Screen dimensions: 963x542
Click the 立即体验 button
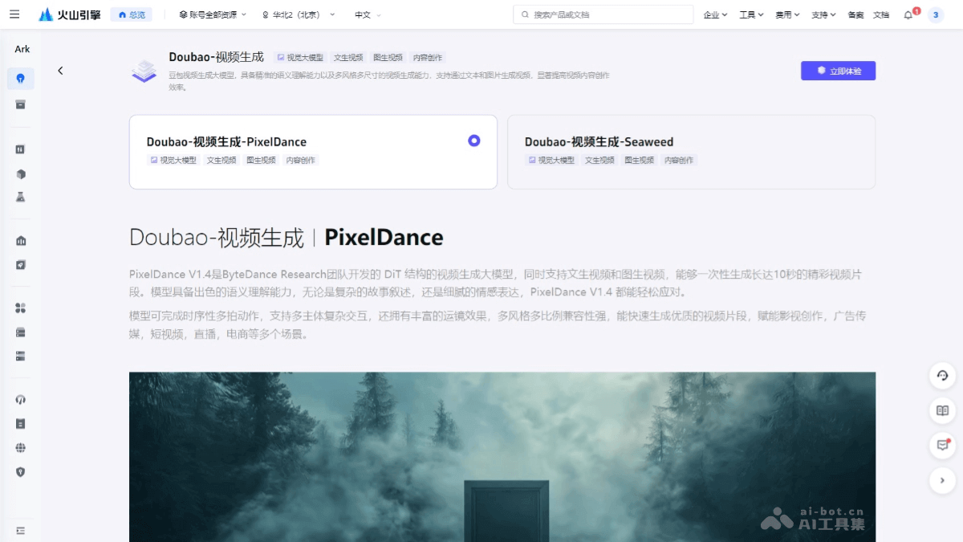tap(838, 70)
